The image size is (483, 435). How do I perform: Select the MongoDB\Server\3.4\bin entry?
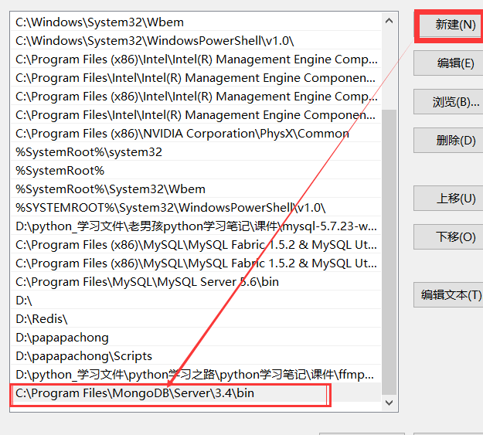pos(196,393)
